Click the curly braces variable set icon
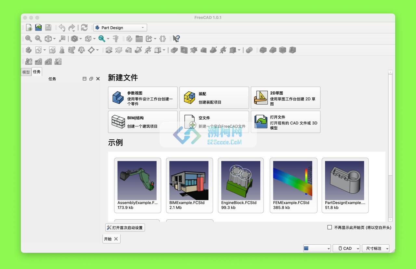This screenshot has height=269, width=416. (162, 39)
